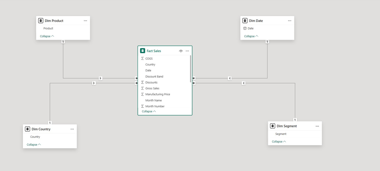The width and height of the screenshot is (380, 171).
Task: Open Dim Country more options ellipsis
Action: [x=72, y=129]
